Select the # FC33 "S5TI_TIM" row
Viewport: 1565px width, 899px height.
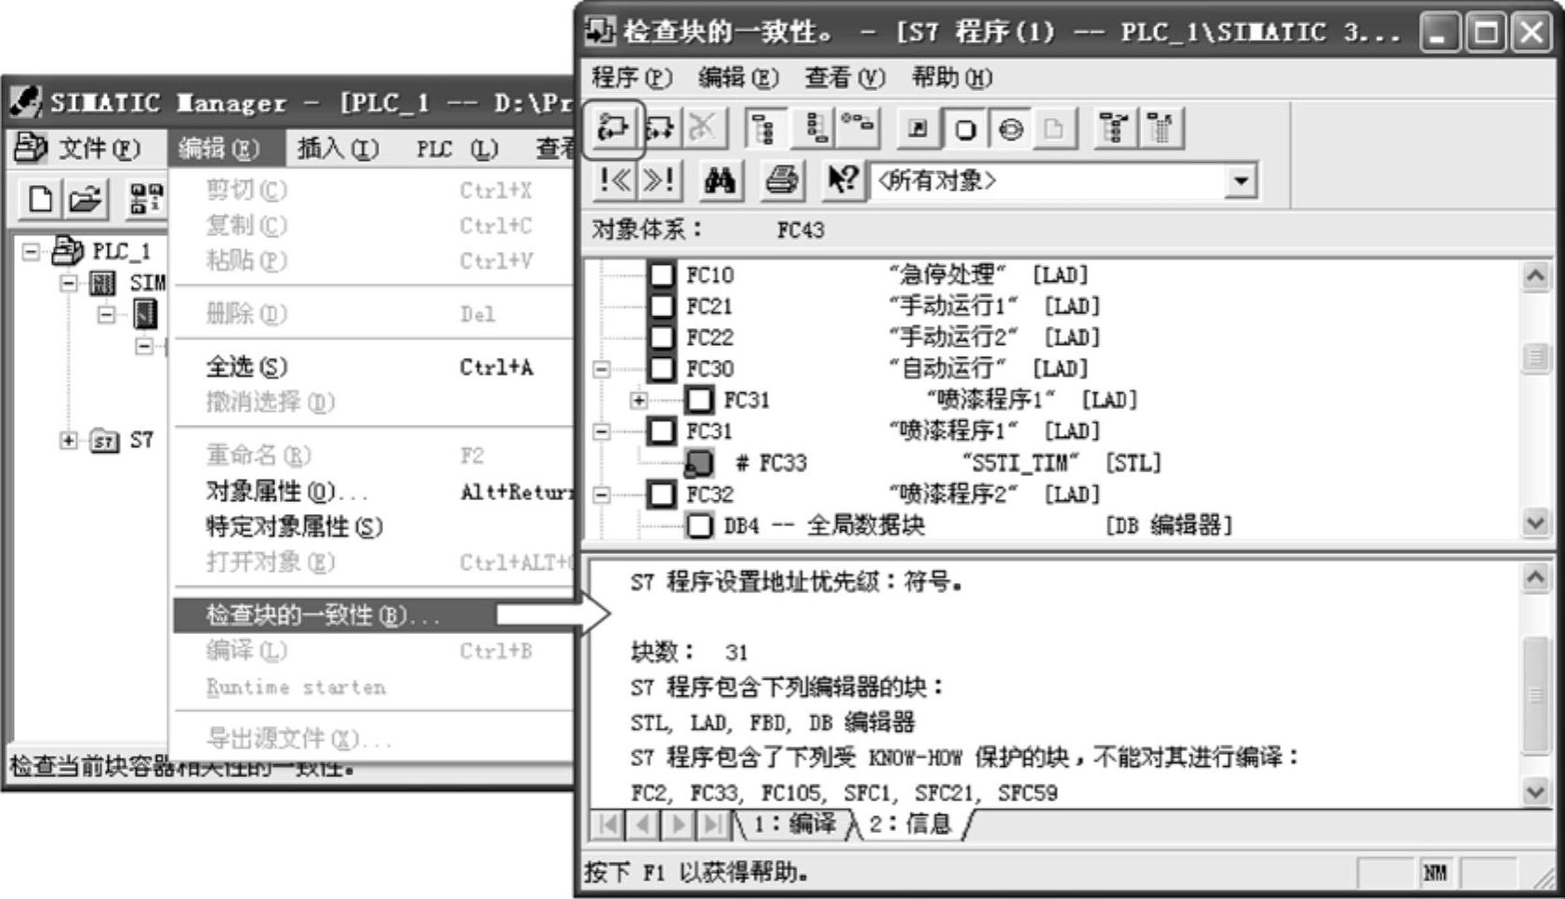948,463
